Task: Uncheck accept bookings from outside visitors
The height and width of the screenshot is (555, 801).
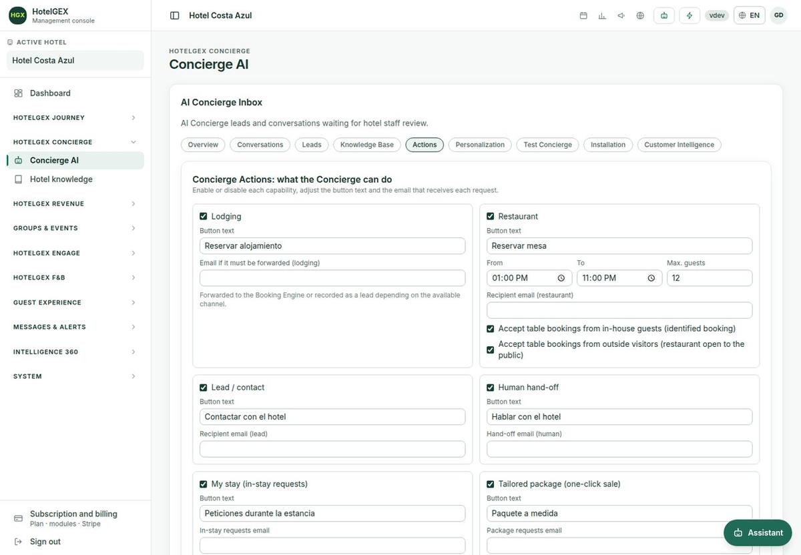Action: [491, 350]
